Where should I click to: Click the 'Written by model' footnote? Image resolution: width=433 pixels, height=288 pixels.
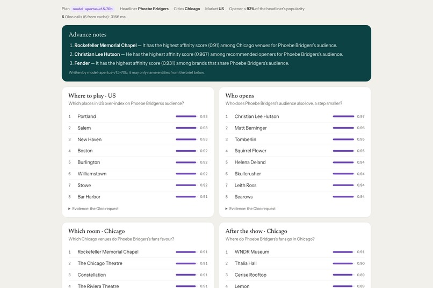[x=136, y=73]
